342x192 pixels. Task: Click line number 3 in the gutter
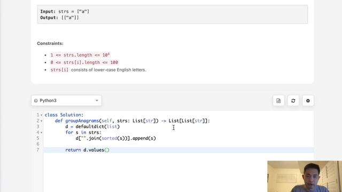[38, 126]
